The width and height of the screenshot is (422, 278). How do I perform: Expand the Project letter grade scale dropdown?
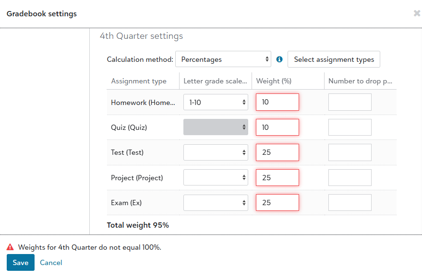pyautogui.click(x=216, y=177)
